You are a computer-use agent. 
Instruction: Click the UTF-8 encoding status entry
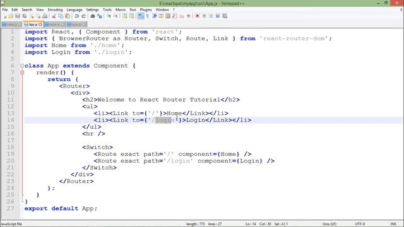click(x=360, y=224)
